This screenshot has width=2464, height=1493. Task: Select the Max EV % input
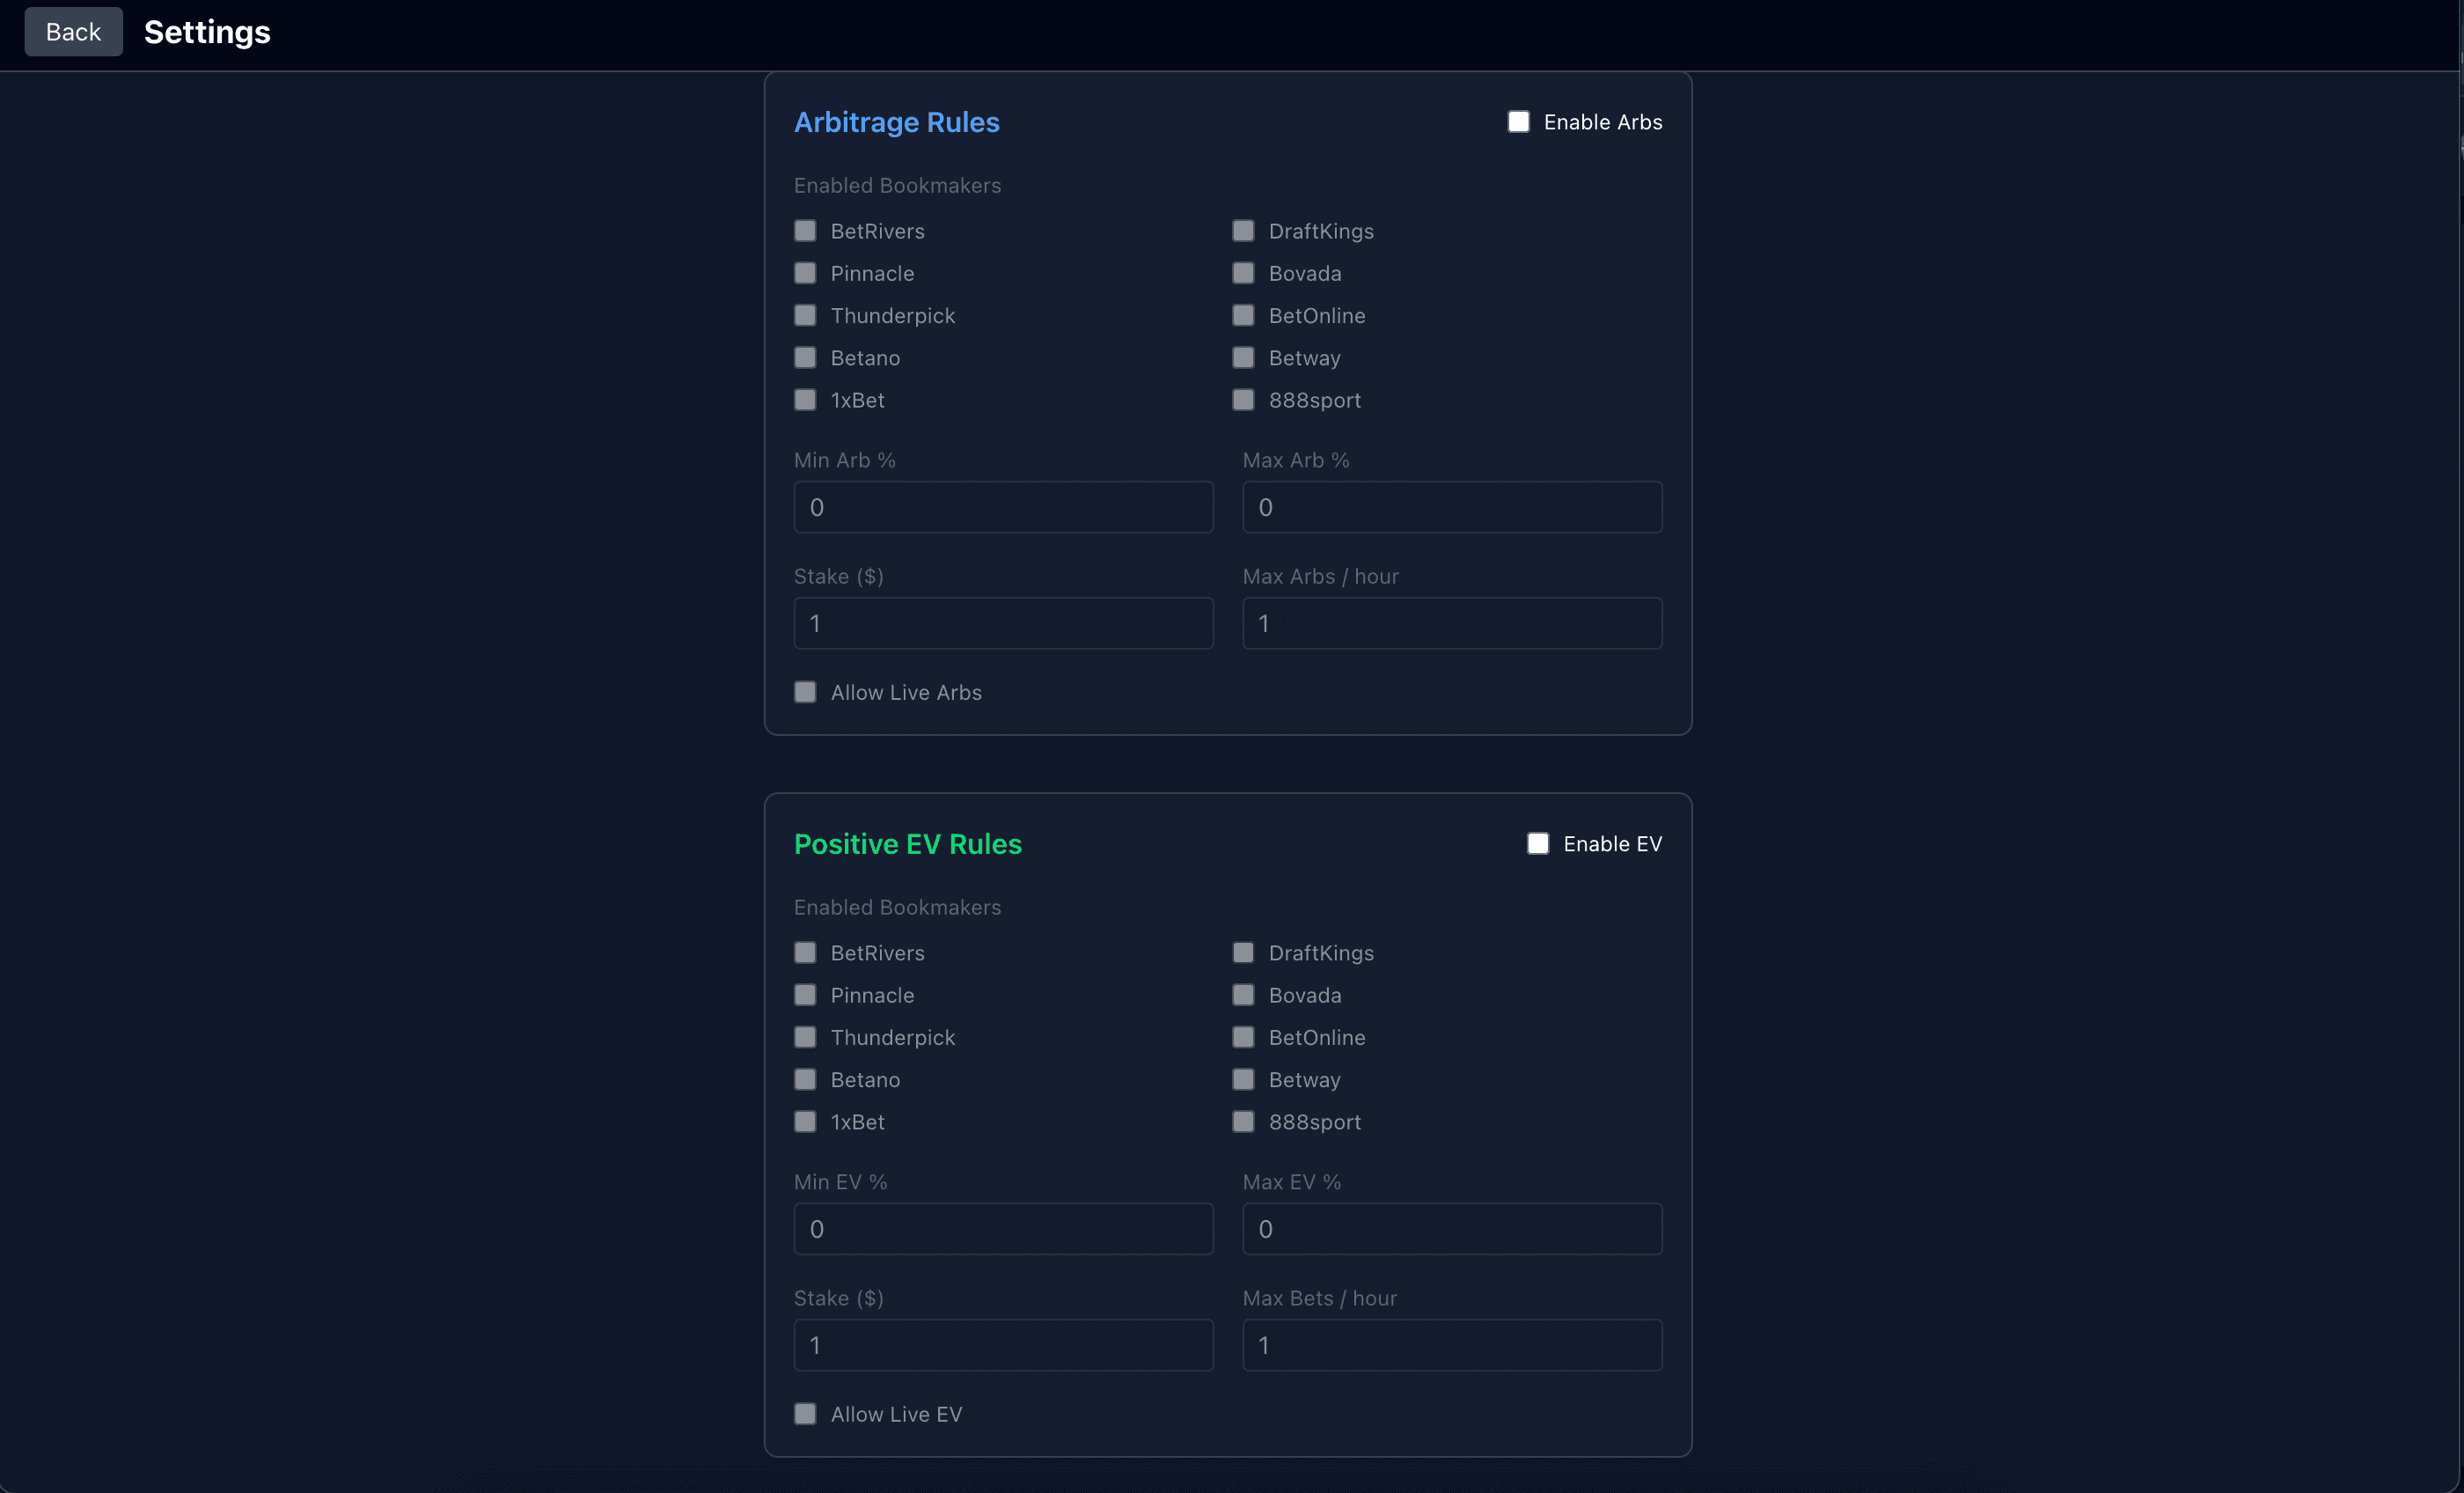click(1452, 1229)
